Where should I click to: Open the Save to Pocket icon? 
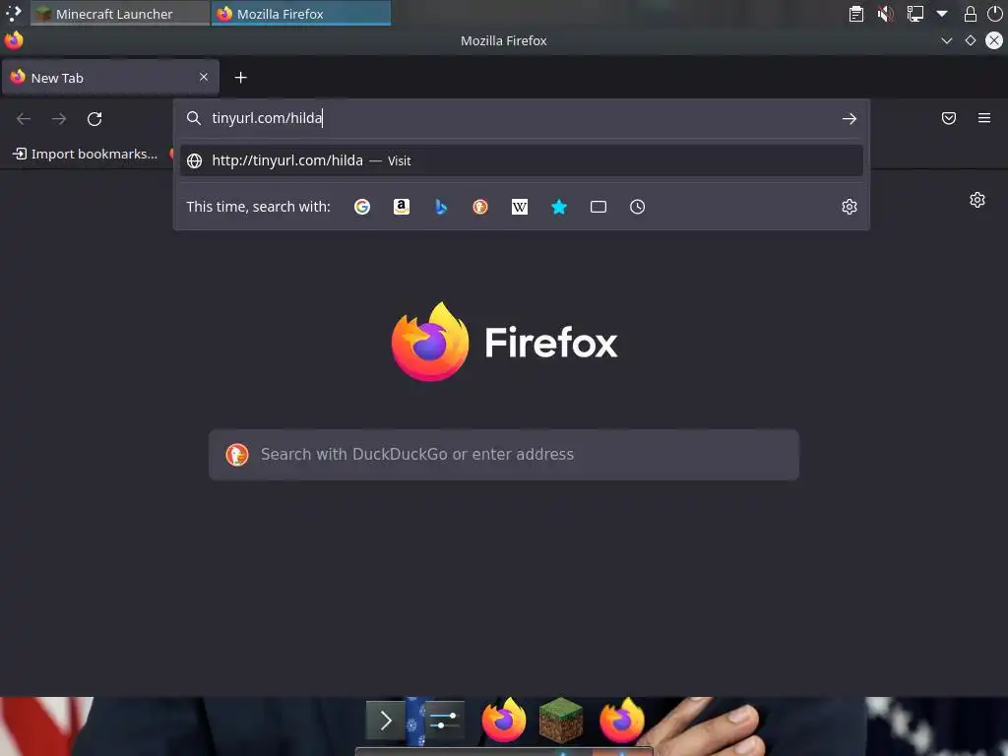[x=949, y=118]
